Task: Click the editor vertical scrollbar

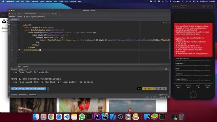Action: (170, 50)
